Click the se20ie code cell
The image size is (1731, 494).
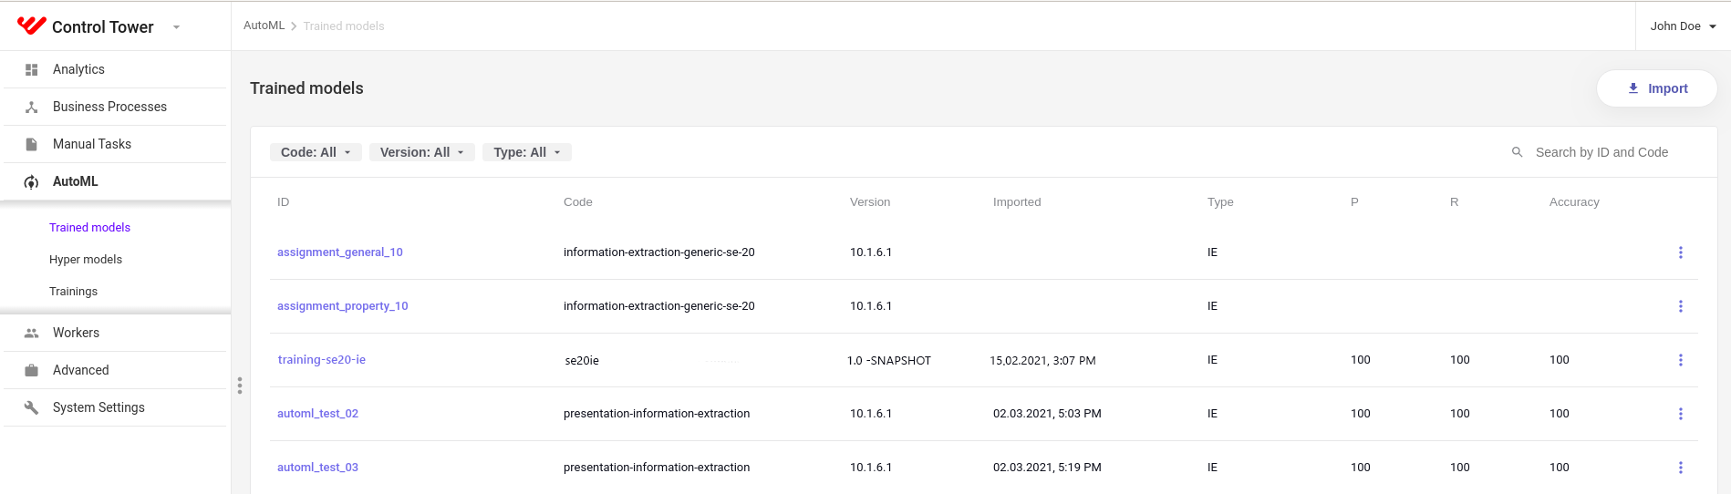pyautogui.click(x=582, y=360)
